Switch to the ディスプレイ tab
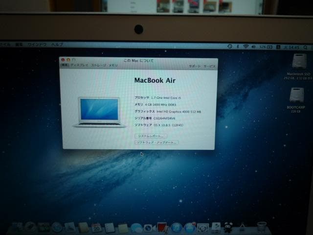Screen dimensions: 313x235 click(79, 65)
